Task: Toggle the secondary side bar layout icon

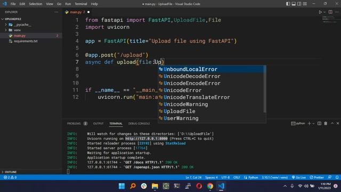Action: point(299,4)
